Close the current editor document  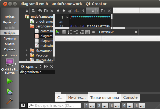coord(109,11)
